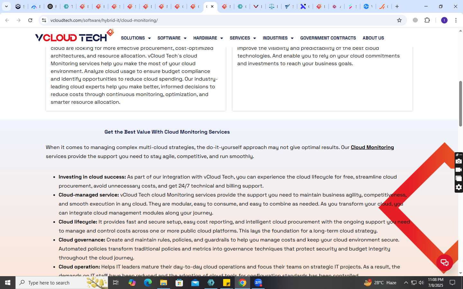Click the Chrome icon in the taskbar
Image resolution: width=463 pixels, height=289 pixels.
pos(242,283)
